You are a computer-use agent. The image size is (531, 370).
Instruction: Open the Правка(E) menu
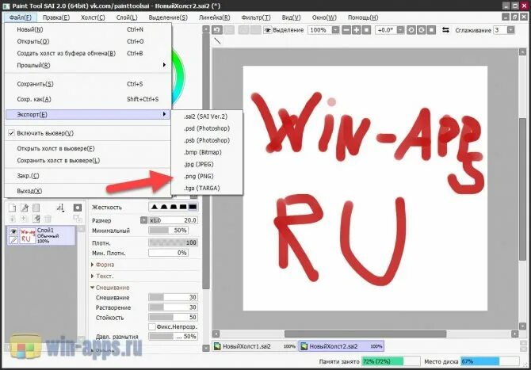click(x=56, y=17)
